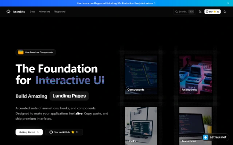Open the Transitions thumbnail card
Viewport: 233px width, 145px height.
coord(196,126)
